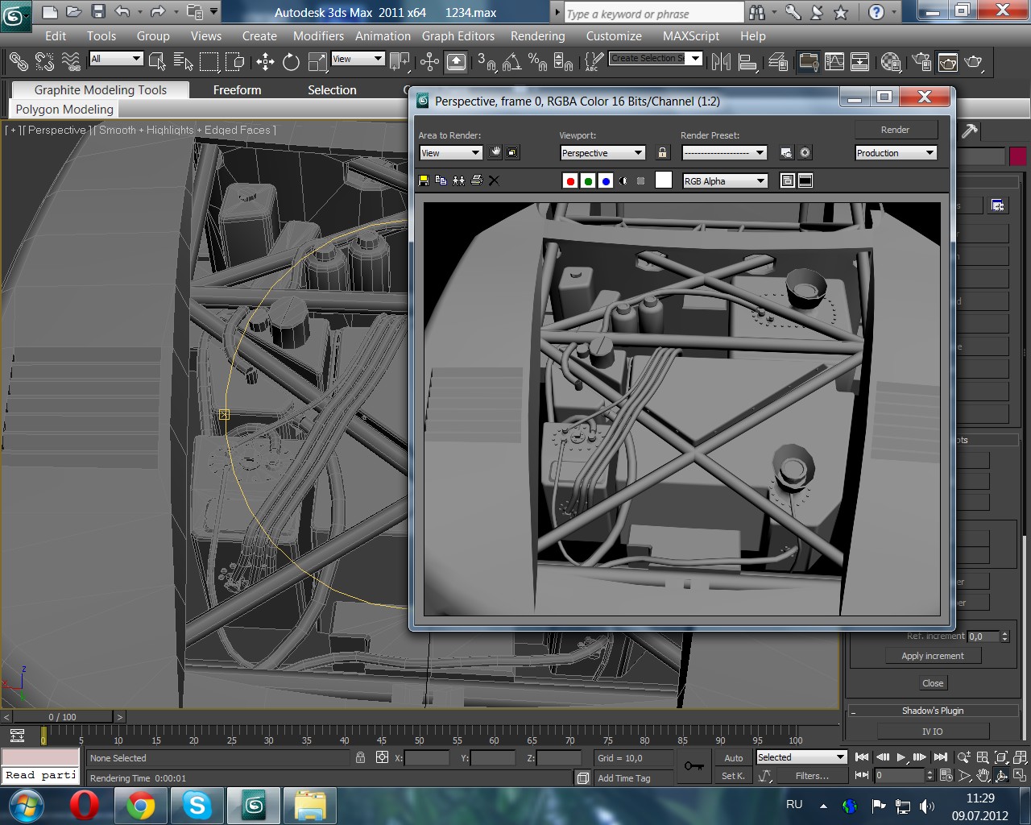Open the Area to Render dropdown
The width and height of the screenshot is (1031, 825).
(450, 152)
